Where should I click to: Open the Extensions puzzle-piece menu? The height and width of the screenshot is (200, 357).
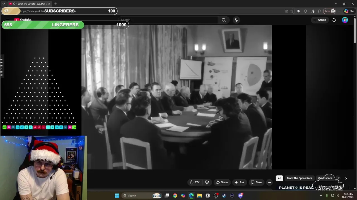(x=305, y=11)
